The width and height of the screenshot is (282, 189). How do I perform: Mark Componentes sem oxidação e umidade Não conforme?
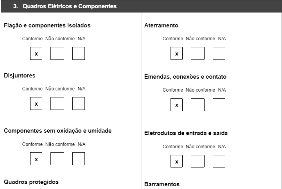(x=57, y=159)
